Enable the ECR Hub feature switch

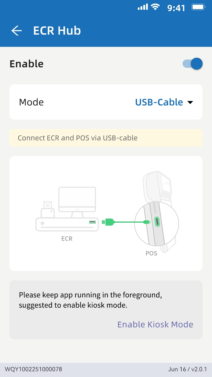pyautogui.click(x=192, y=64)
